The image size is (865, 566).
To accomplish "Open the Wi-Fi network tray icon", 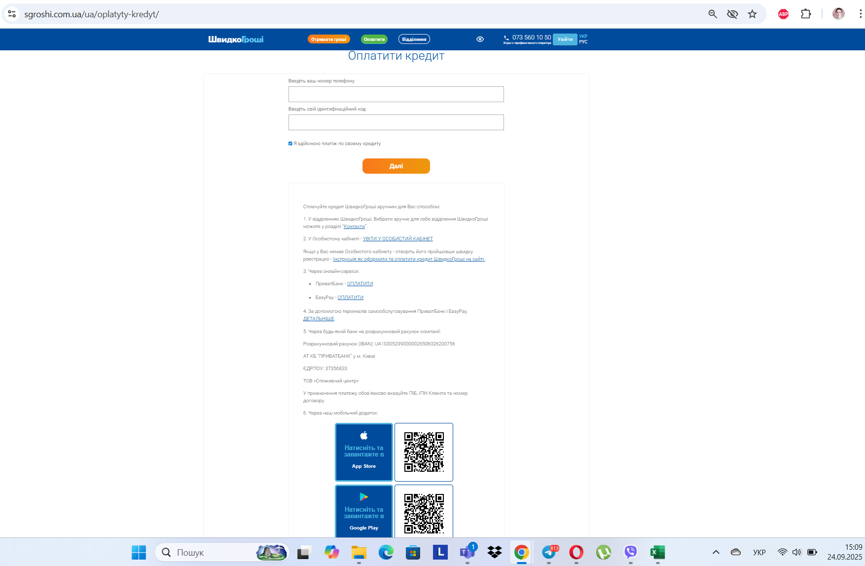I will pos(782,552).
